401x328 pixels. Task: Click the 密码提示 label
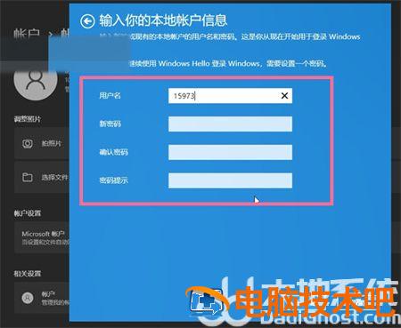coord(113,180)
